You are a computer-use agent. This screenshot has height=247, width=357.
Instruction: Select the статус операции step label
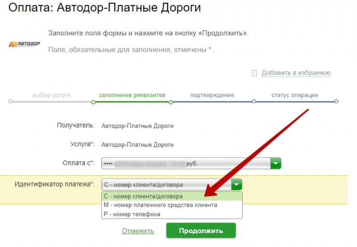[x=295, y=95]
